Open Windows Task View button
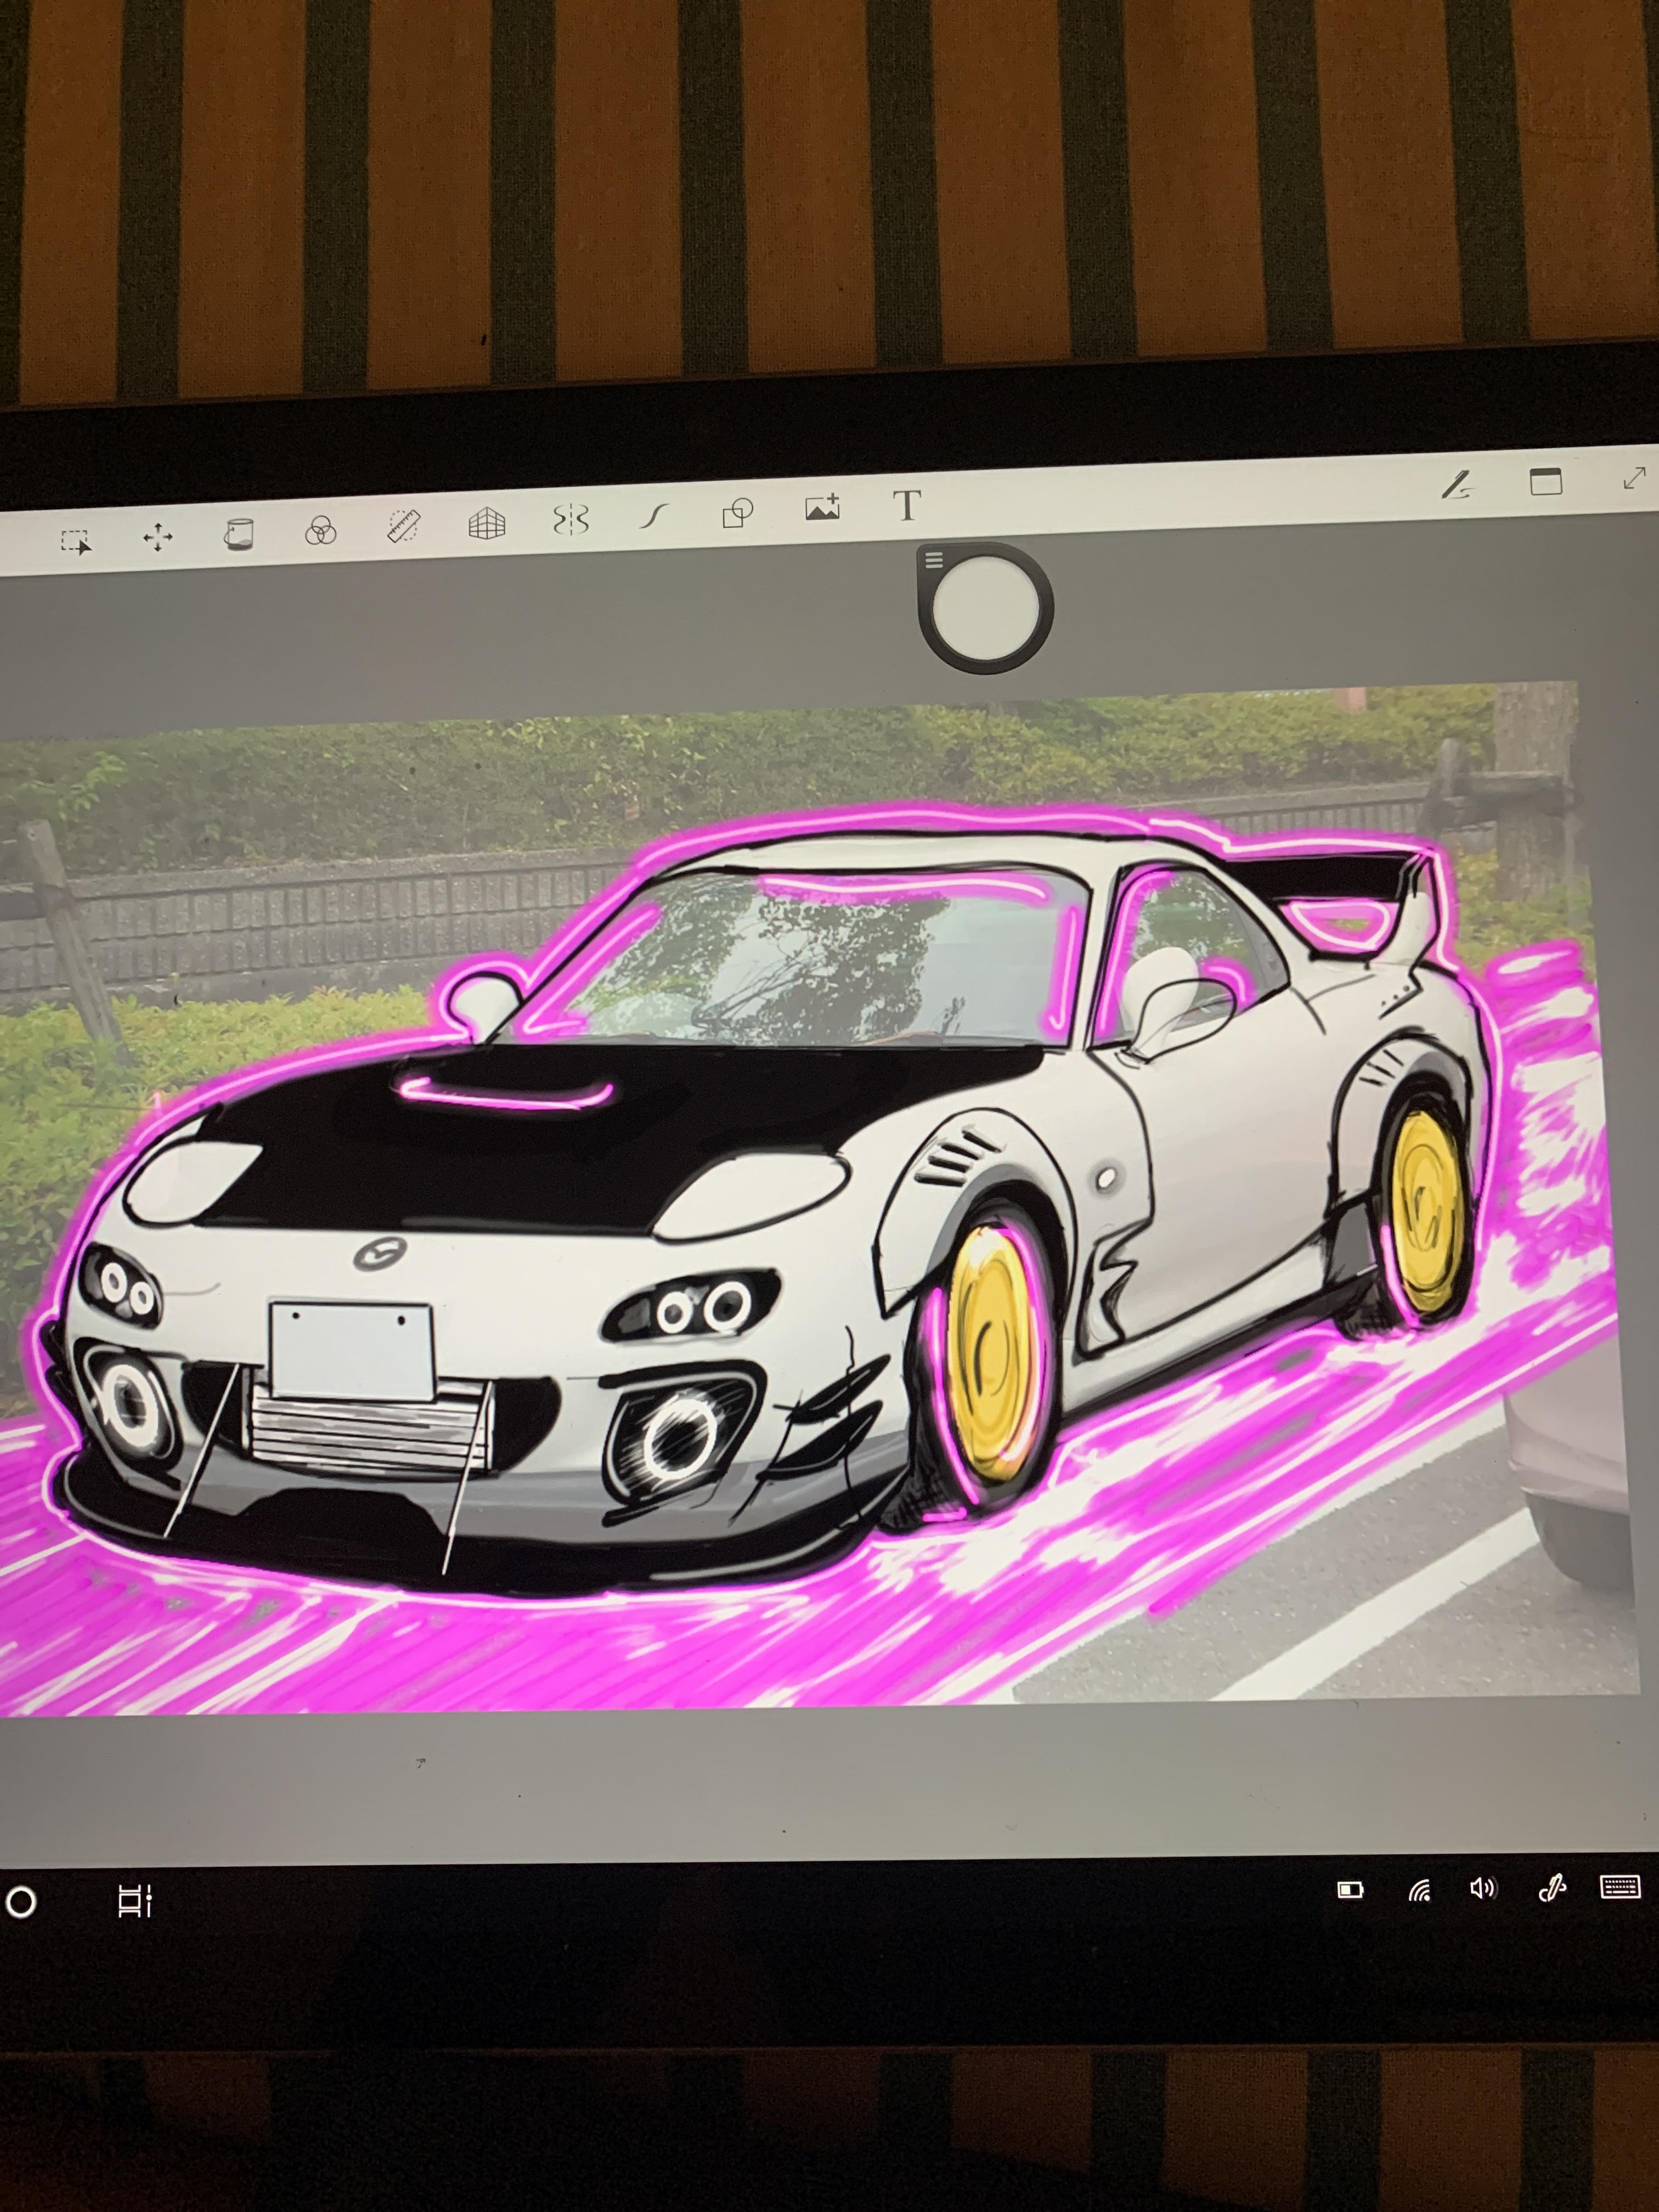 click(134, 1901)
